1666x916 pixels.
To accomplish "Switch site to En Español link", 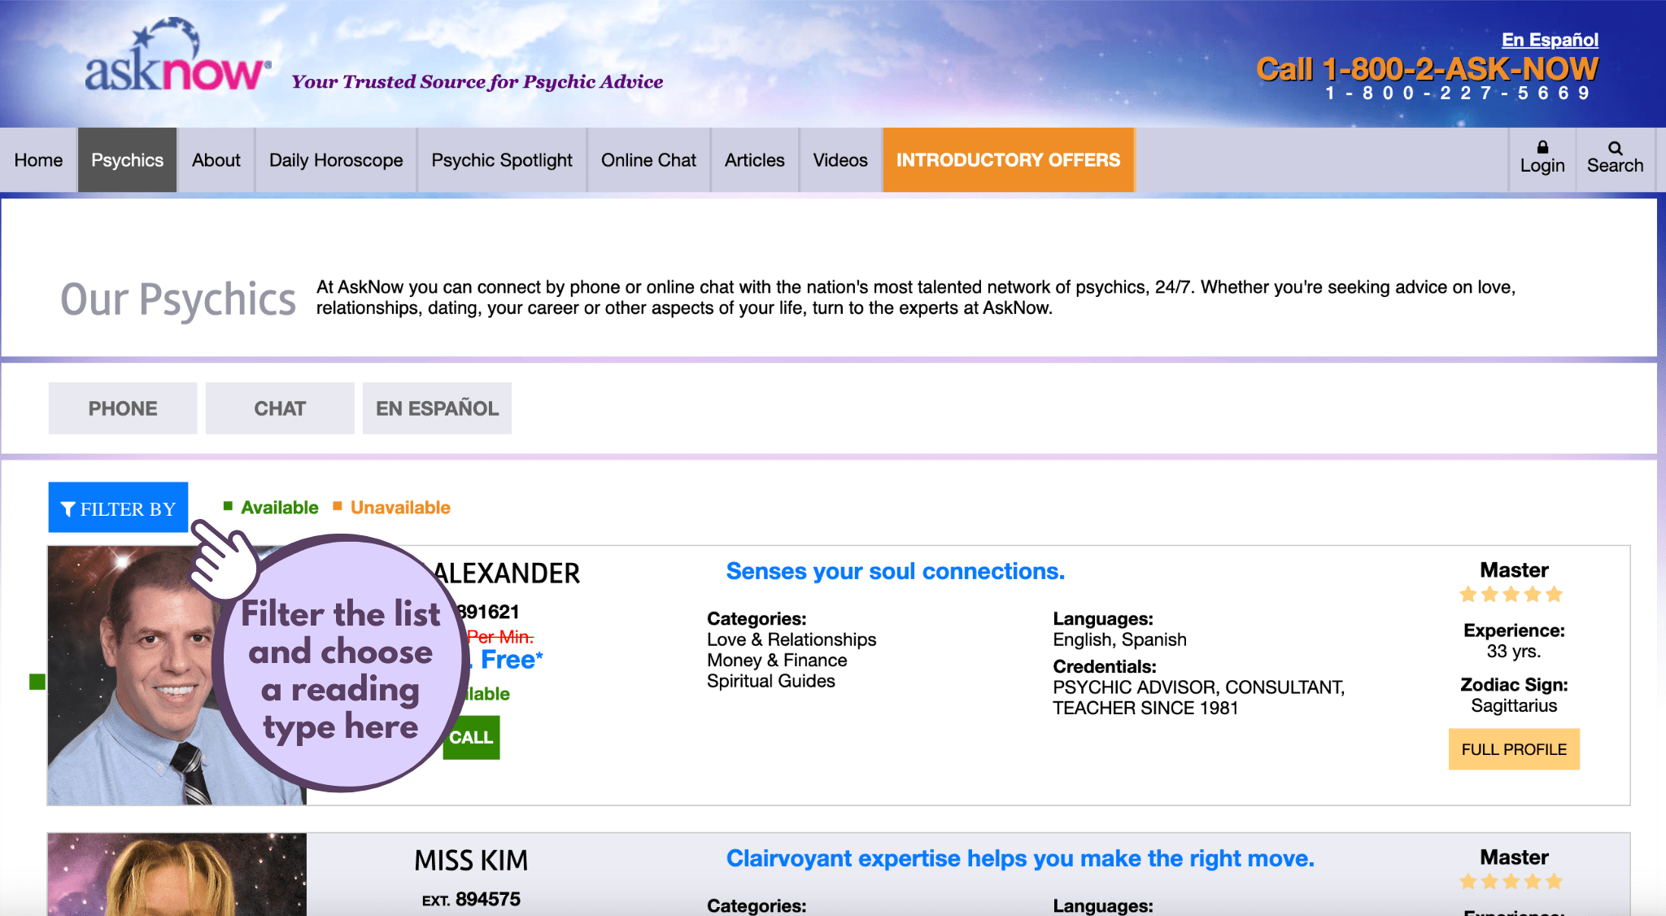I will (1550, 40).
